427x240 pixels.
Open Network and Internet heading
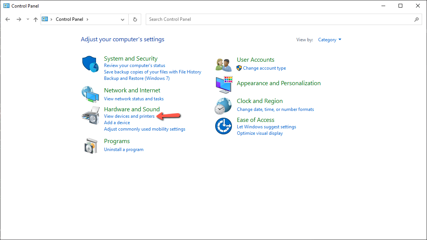[x=132, y=90]
